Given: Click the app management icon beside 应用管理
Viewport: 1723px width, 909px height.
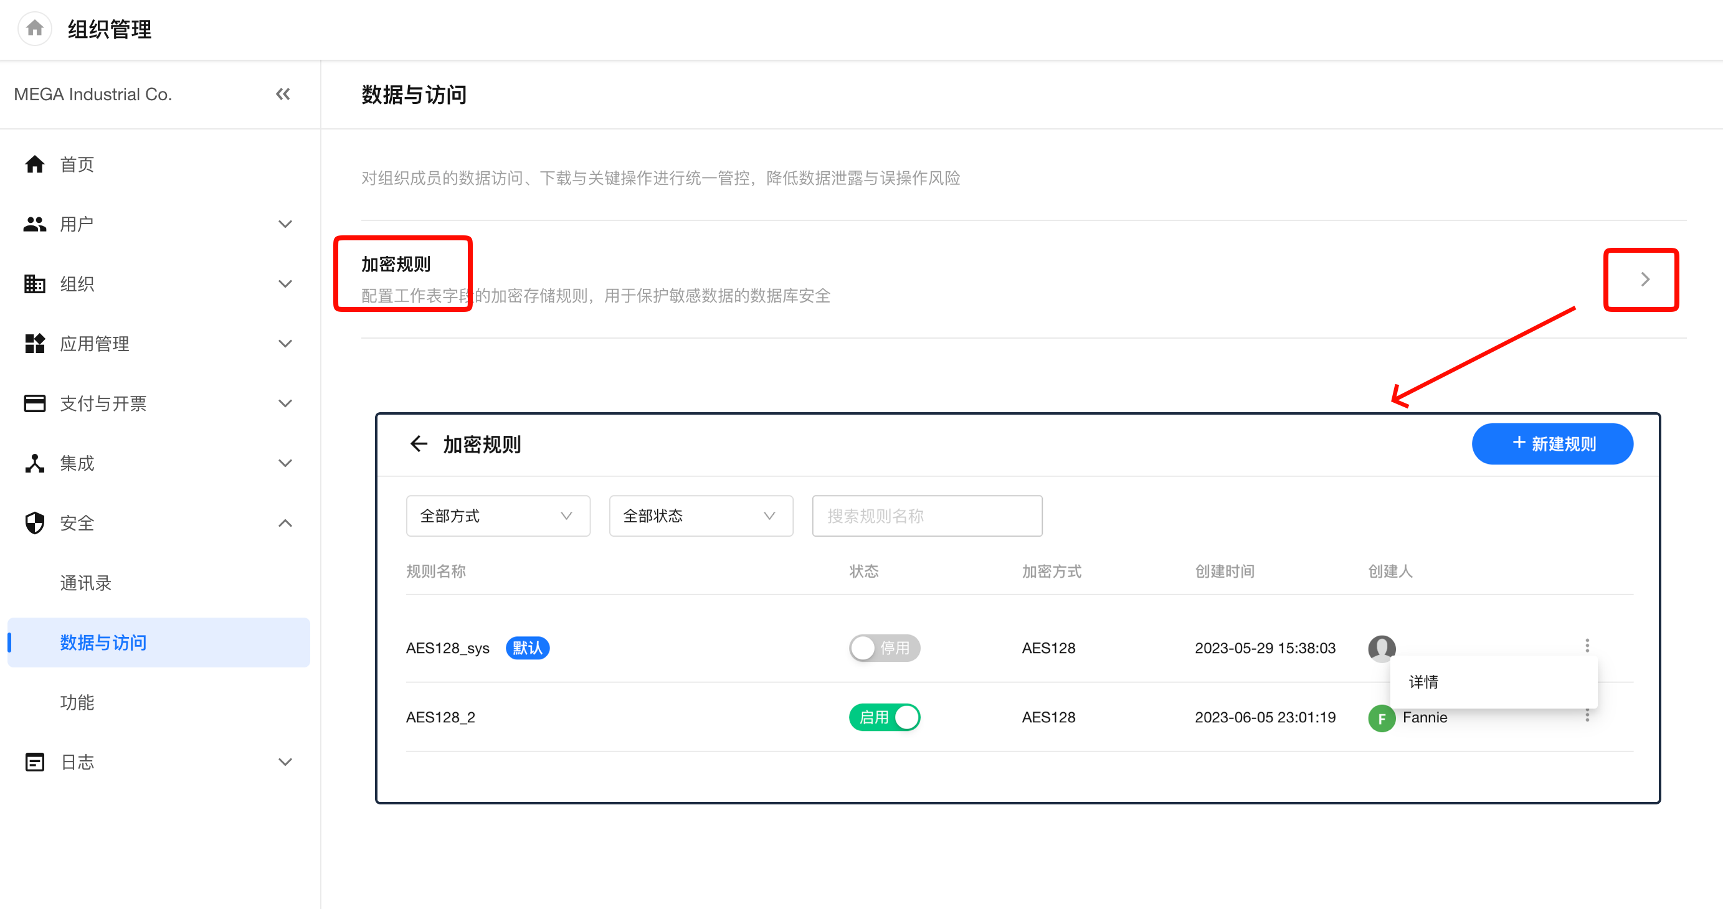Looking at the screenshot, I should (35, 344).
